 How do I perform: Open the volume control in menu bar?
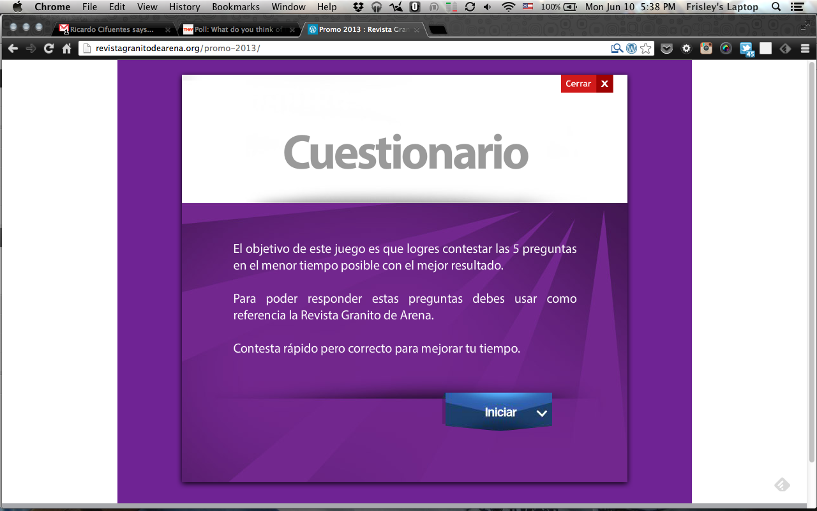tap(488, 7)
